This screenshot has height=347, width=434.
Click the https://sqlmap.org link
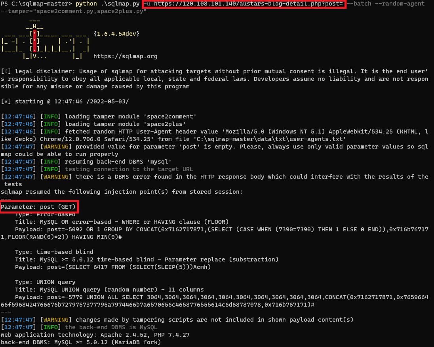(x=126, y=56)
